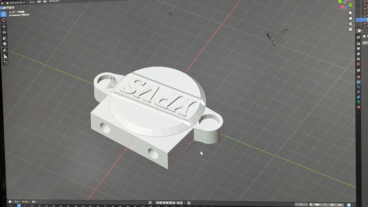Expand the highlighted outliner row arrow
The width and height of the screenshot is (368, 207).
pyautogui.click(x=365, y=20)
